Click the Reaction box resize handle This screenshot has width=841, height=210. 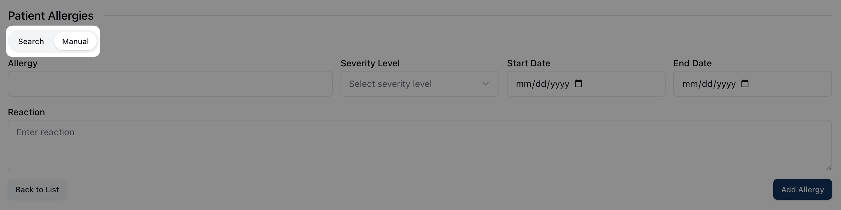pos(828,168)
